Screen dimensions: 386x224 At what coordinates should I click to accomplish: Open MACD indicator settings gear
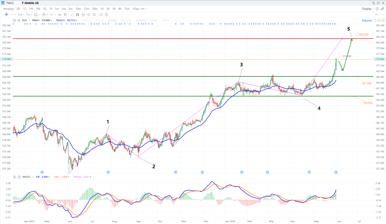(x=14, y=177)
